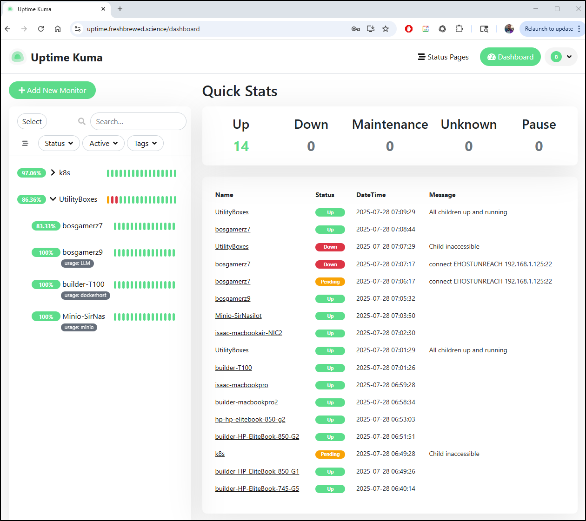This screenshot has height=521, width=586.
Task: Open the Status filter dropdown
Action: (59, 143)
